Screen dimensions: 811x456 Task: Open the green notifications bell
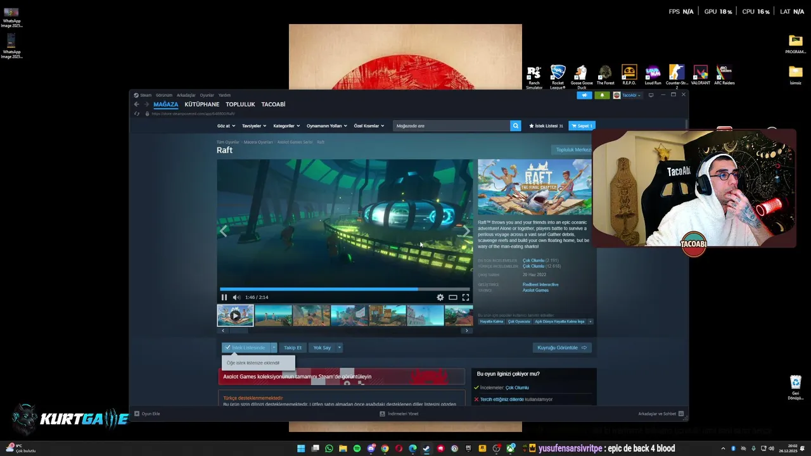coord(601,95)
